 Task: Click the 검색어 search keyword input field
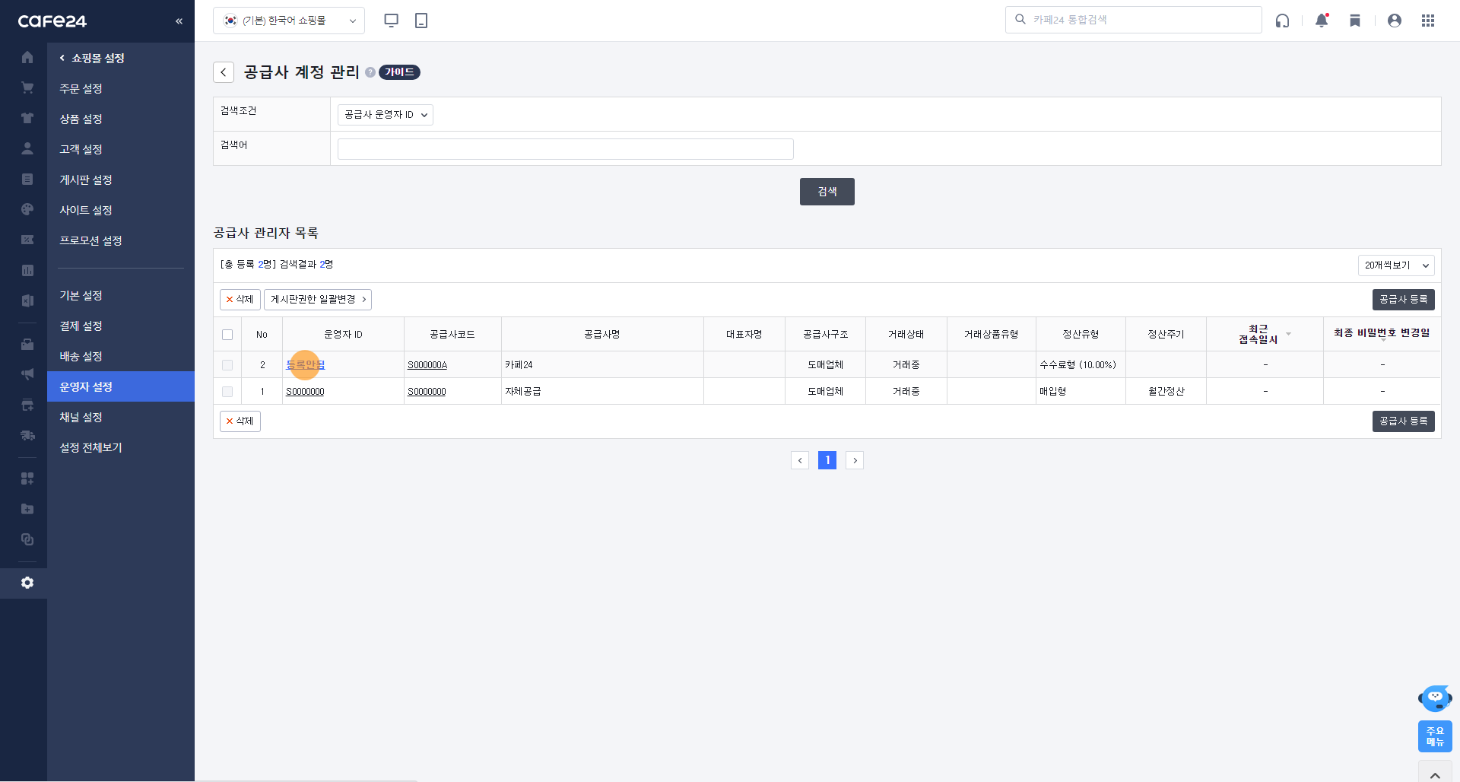(x=566, y=149)
